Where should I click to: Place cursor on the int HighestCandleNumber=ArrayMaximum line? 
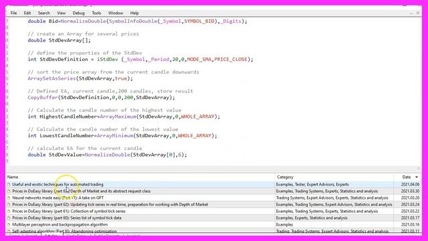pos(124,116)
